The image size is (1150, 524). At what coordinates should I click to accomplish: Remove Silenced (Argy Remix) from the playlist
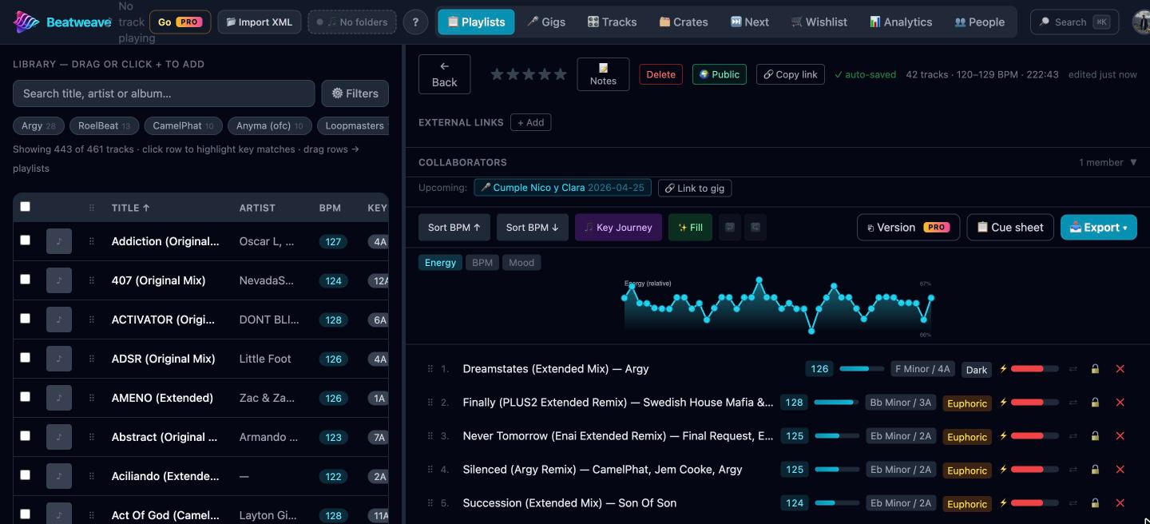[x=1120, y=470]
